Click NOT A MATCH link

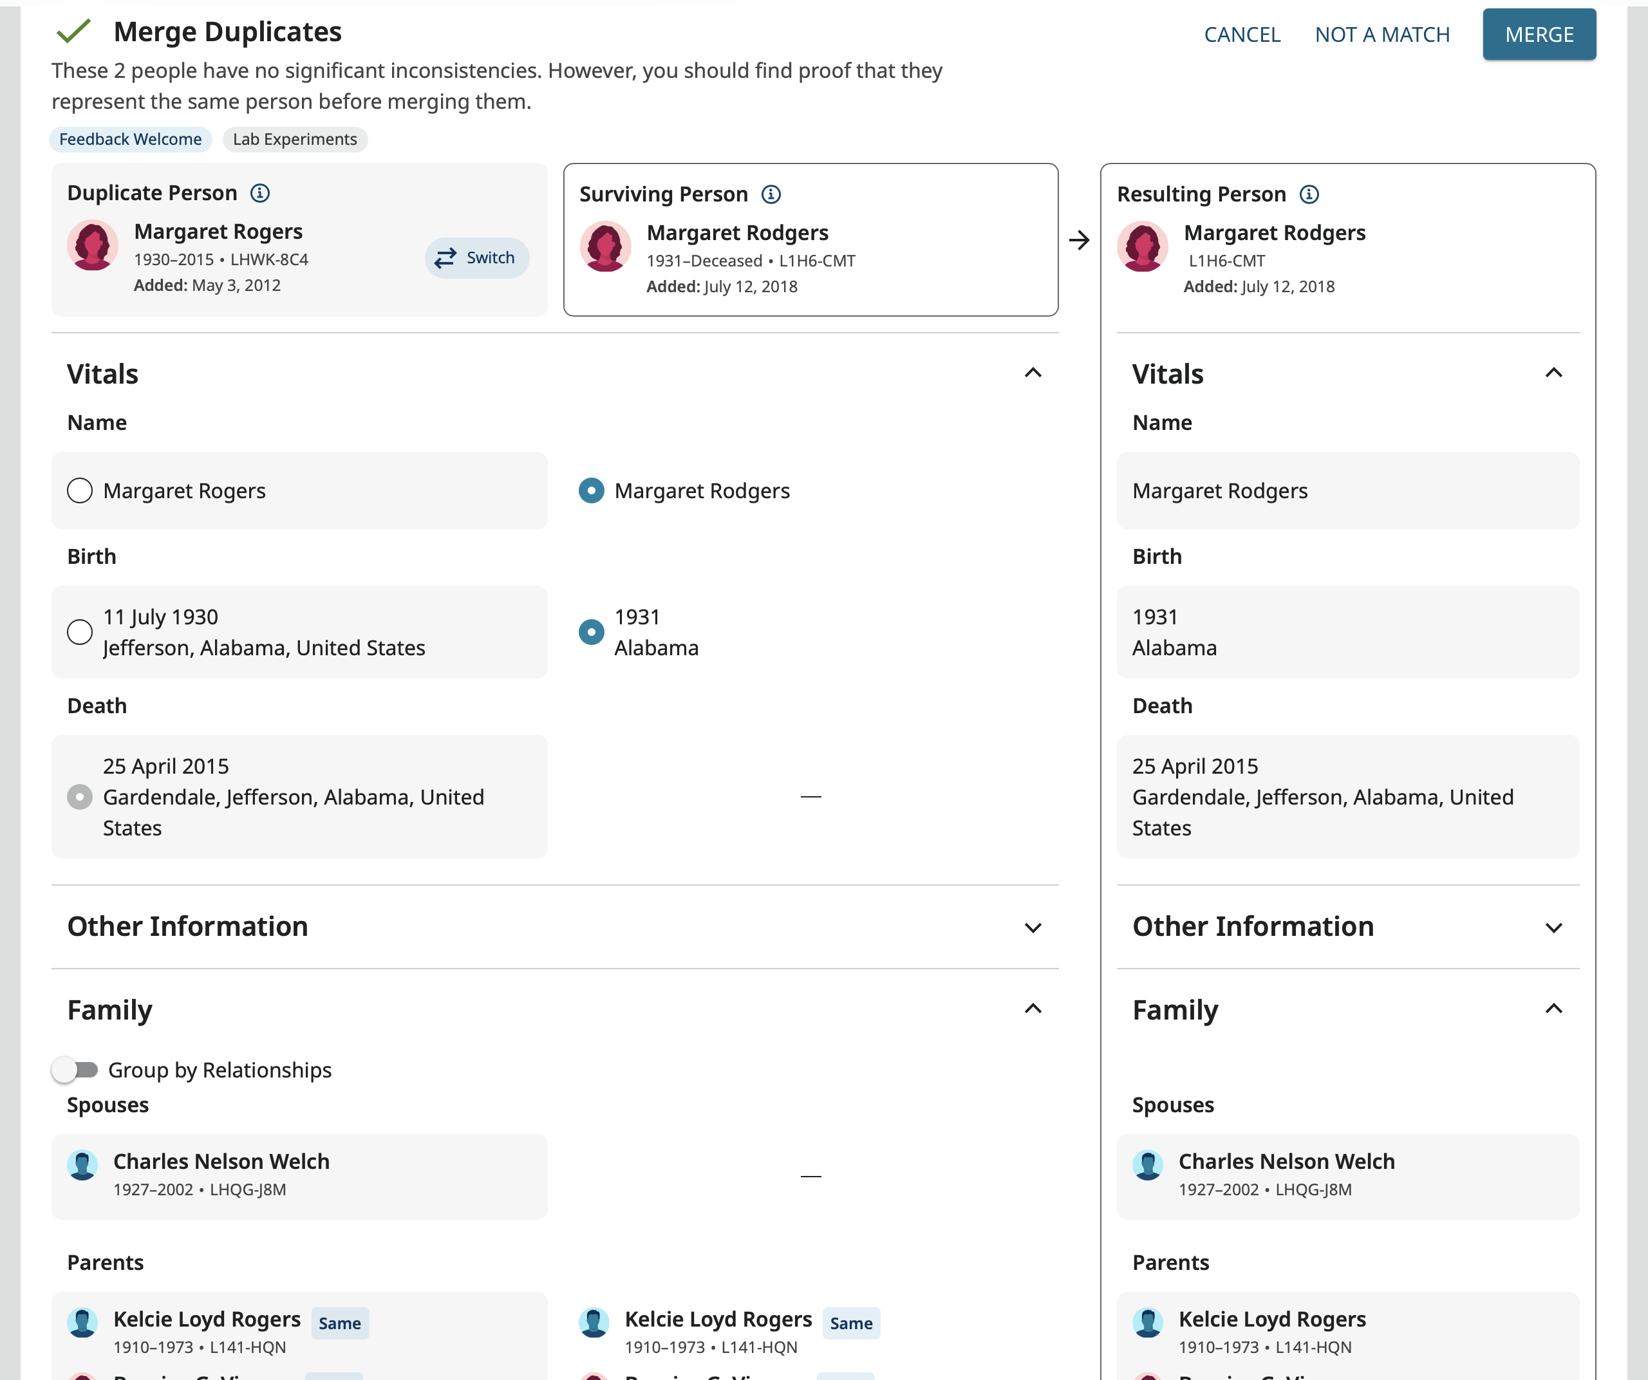coord(1382,35)
